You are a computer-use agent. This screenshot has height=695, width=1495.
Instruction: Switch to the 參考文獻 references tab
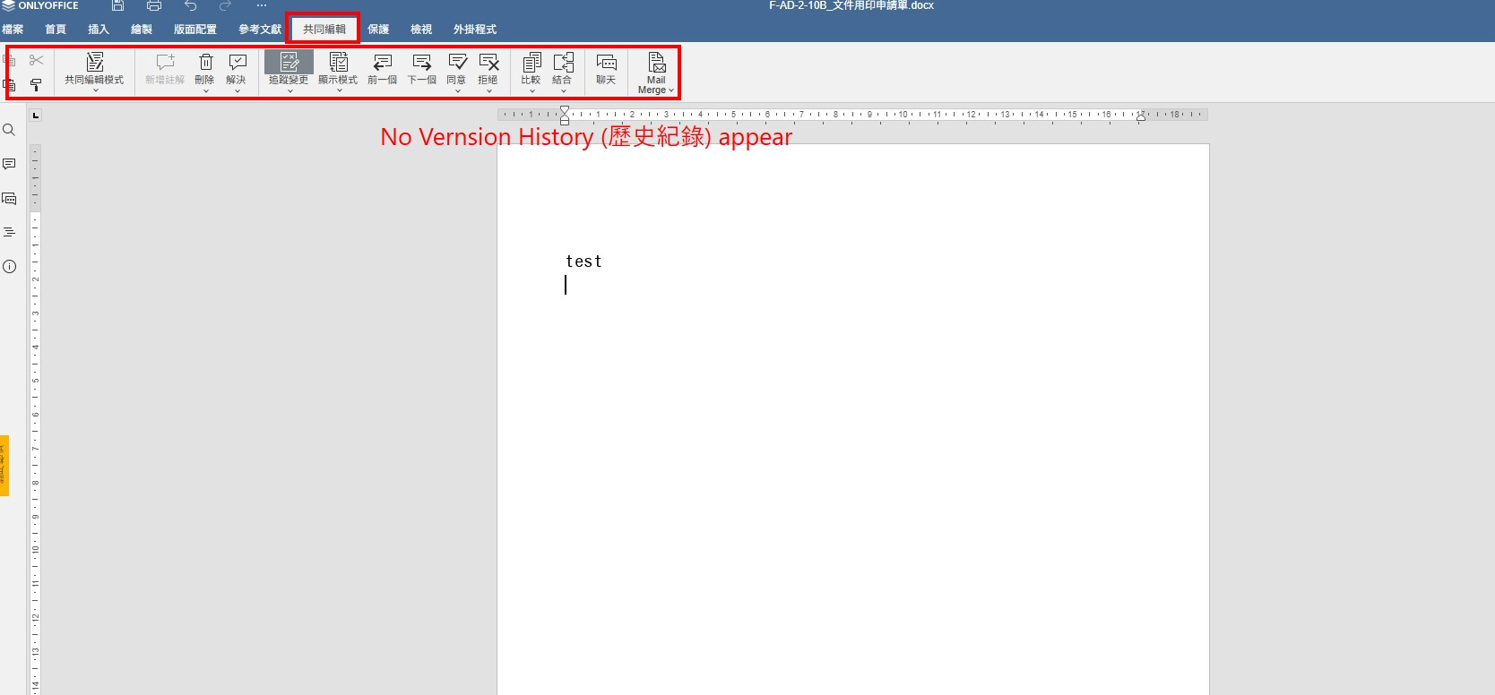pyautogui.click(x=260, y=30)
